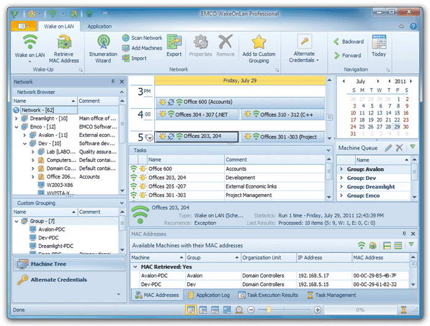This screenshot has width=430, height=326.
Task: Click Add to Custom Grouping star icon
Action: point(259,43)
